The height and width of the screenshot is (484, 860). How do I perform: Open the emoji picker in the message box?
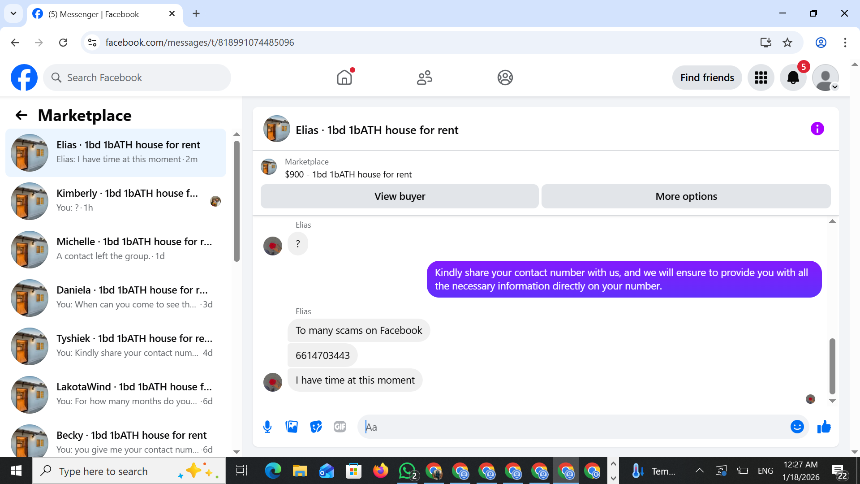[797, 427]
